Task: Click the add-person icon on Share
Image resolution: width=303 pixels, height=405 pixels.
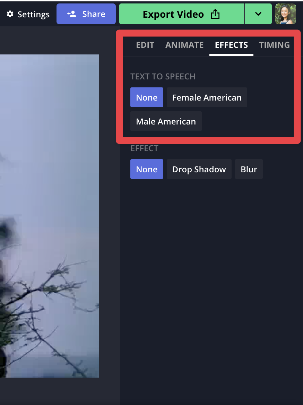Action: point(72,14)
